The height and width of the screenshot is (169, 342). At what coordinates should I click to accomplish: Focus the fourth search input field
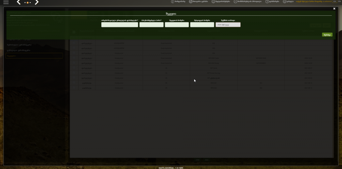click(202, 25)
